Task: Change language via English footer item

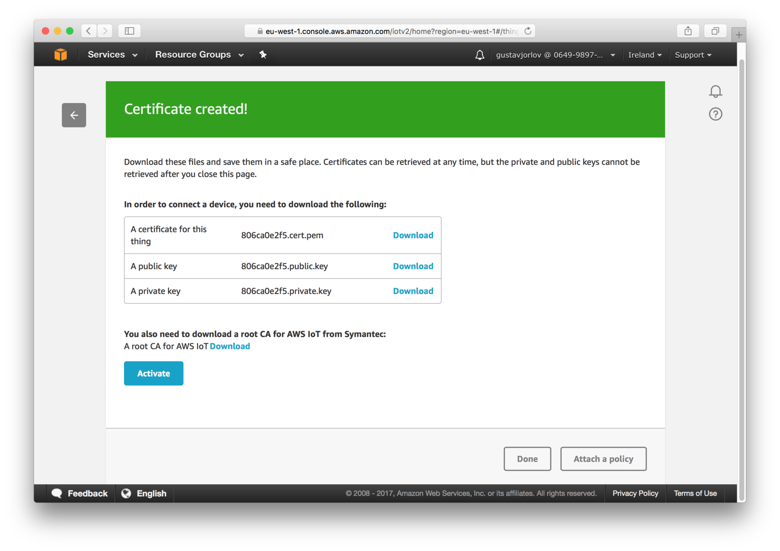Action: click(152, 493)
